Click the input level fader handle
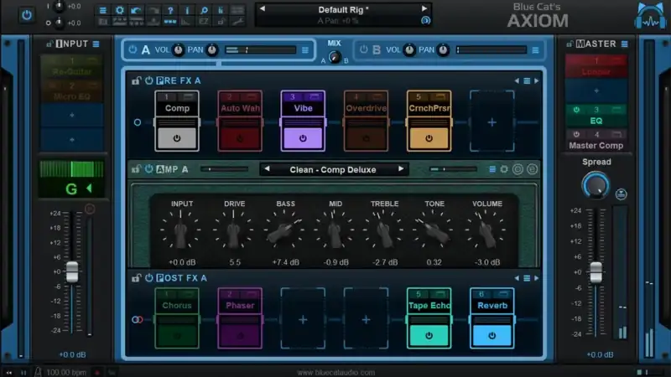The height and width of the screenshot is (377, 671). (72, 271)
